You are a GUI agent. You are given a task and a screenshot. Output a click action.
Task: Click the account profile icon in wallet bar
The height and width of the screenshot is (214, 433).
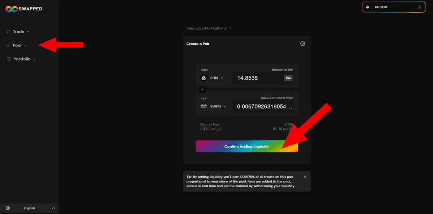click(x=419, y=6)
